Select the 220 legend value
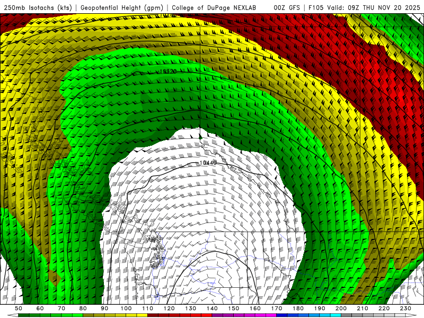 (x=384, y=308)
